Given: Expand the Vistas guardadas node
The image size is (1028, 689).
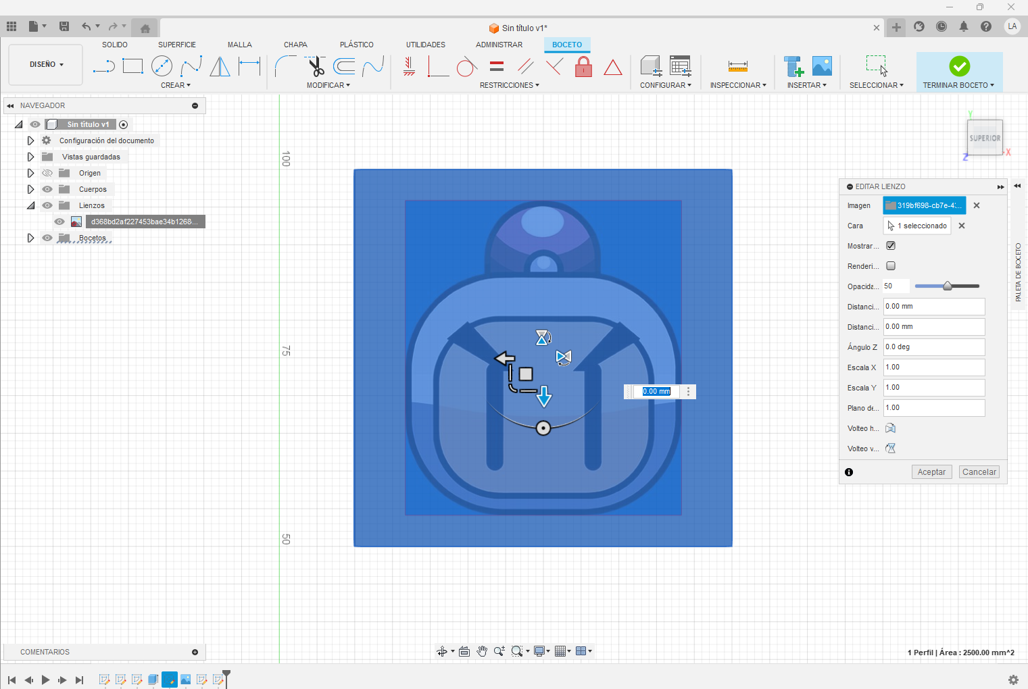Looking at the screenshot, I should (x=30, y=157).
